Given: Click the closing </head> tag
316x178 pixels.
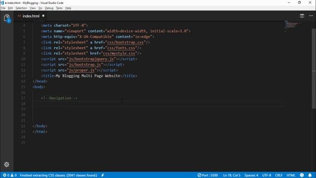Looking at the screenshot, I should click(x=40, y=81).
